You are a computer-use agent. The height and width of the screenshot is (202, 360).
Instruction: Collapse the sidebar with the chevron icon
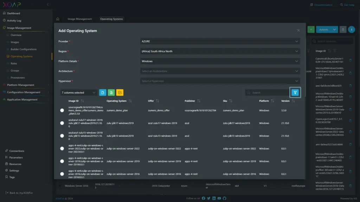pyautogui.click(x=48, y=4)
